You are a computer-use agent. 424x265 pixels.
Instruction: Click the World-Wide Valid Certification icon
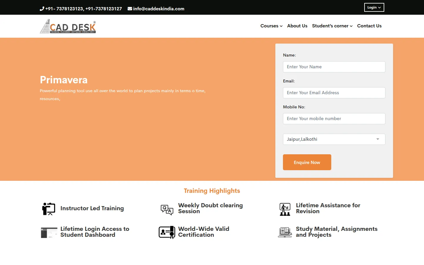167,232
